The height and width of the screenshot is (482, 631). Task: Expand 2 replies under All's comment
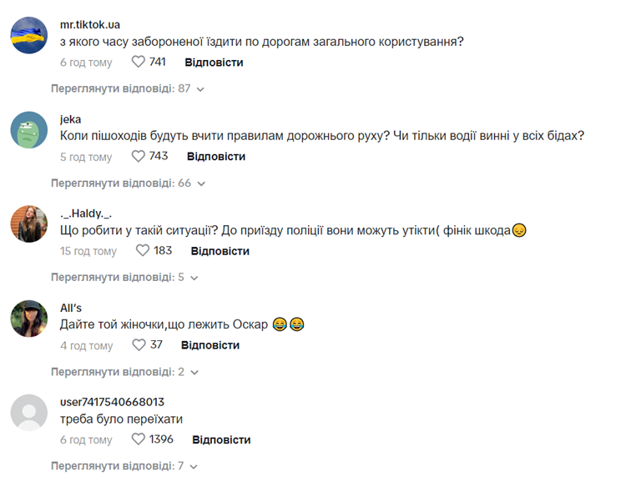click(124, 371)
